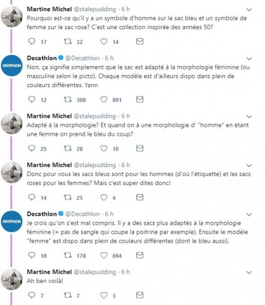Open Martine Michel's avatar on the 'Adapté à la morphologie' tweet
The height and width of the screenshot is (305, 265).
[12, 124]
